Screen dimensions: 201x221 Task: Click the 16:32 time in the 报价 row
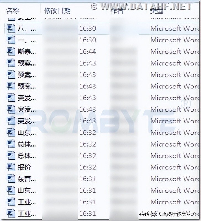click(x=88, y=167)
